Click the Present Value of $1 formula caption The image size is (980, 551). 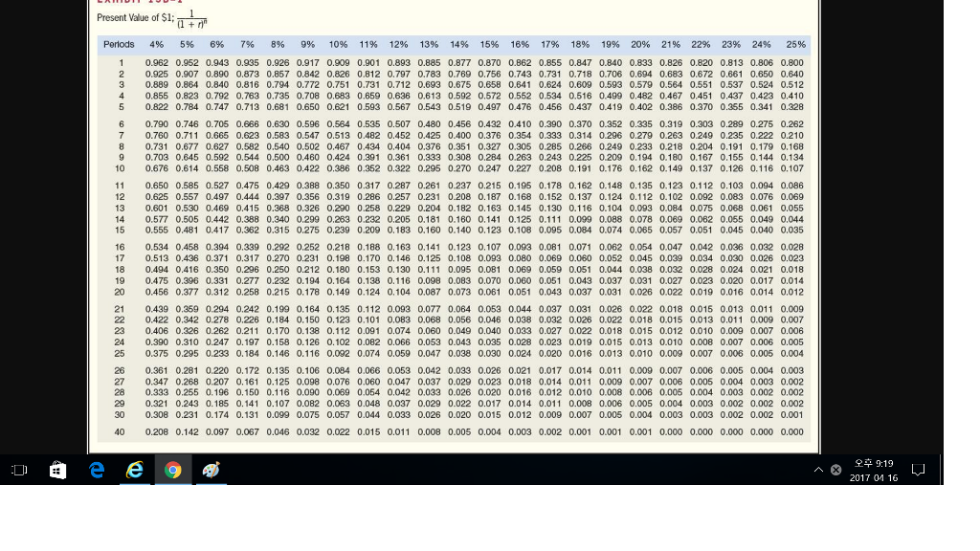click(152, 19)
